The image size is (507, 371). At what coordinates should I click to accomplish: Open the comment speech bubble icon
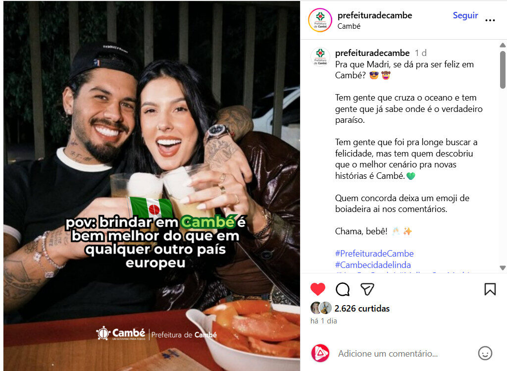tap(343, 289)
